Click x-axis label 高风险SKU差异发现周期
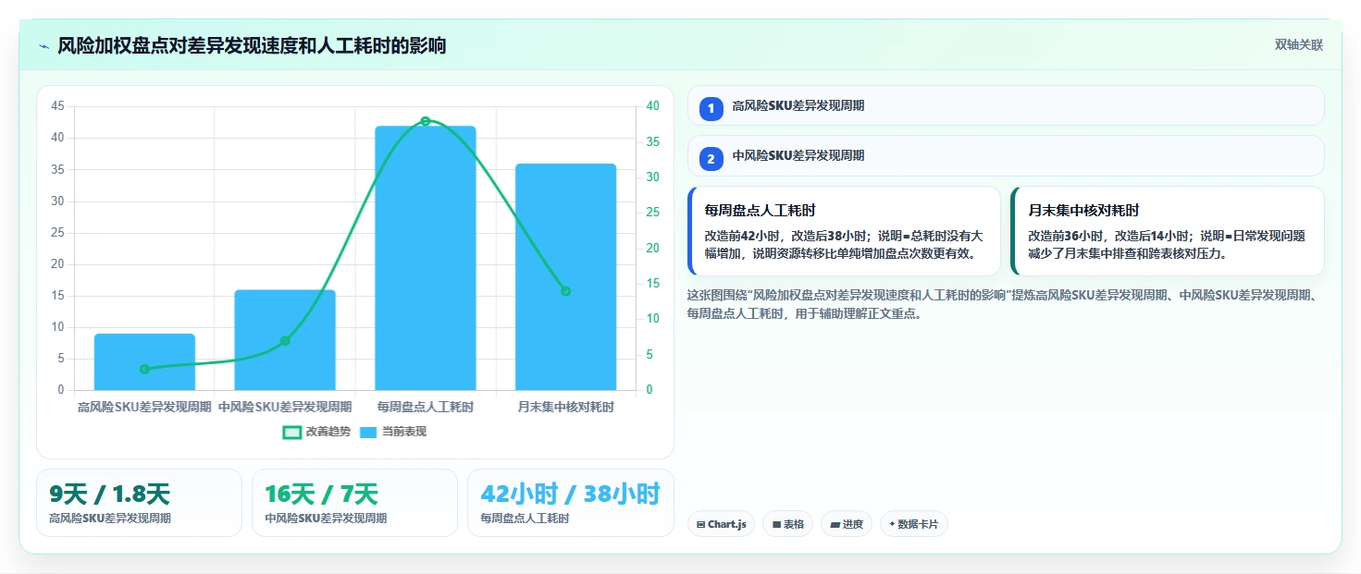1361x574 pixels. click(144, 407)
